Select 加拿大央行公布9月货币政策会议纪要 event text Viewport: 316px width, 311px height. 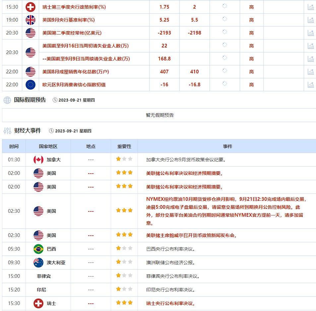[186, 160]
